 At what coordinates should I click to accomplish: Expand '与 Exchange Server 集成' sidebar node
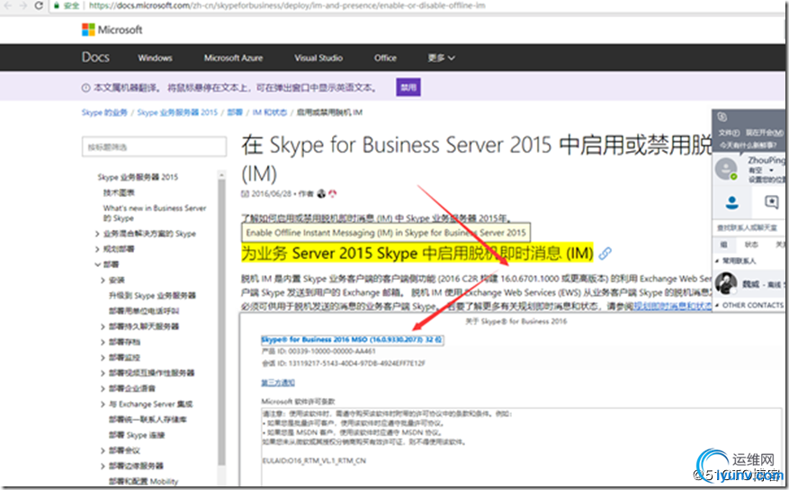pyautogui.click(x=103, y=404)
